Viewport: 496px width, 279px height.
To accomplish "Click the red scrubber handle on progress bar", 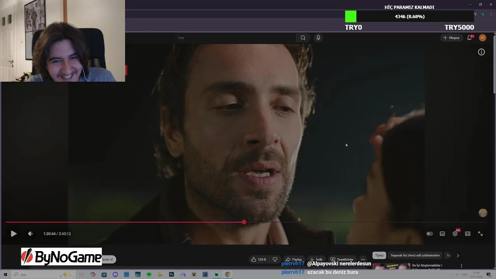I will [244, 222].
